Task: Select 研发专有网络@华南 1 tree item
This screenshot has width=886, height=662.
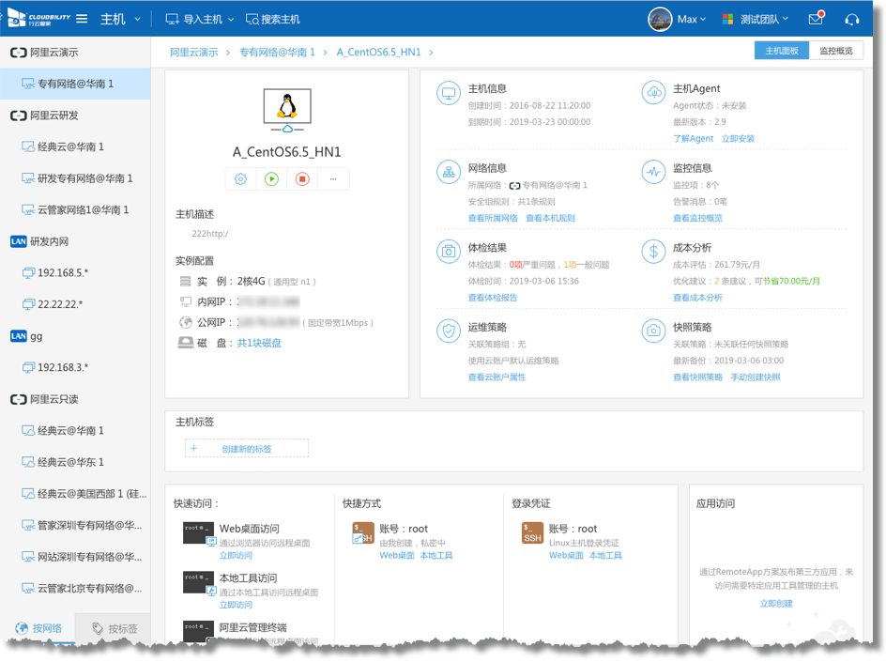Action: coord(75,178)
